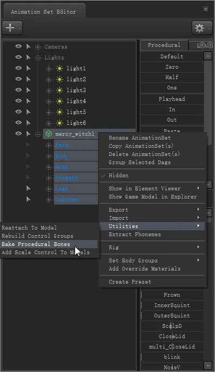
Task: Expand the Cameras tree node
Action: (x=38, y=47)
